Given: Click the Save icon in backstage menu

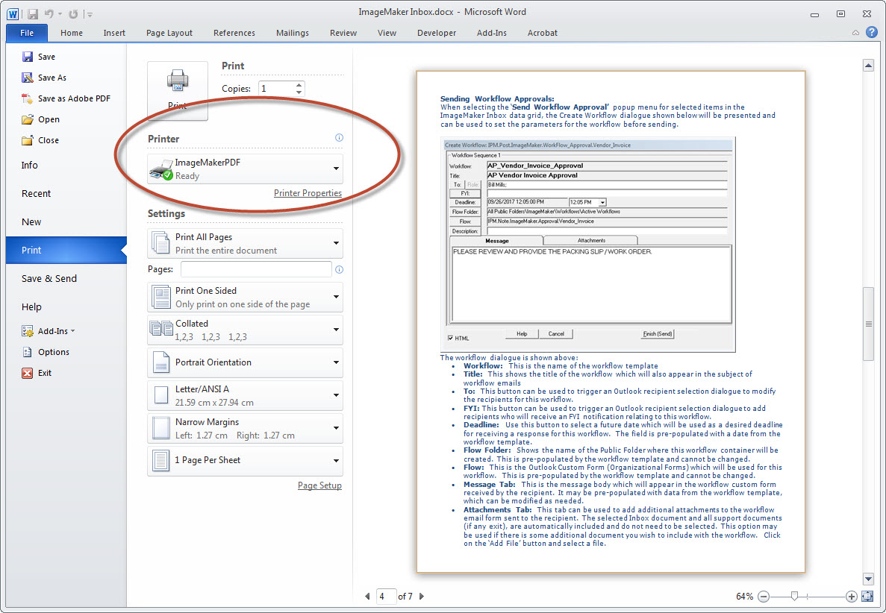Looking at the screenshot, I should click(x=27, y=57).
